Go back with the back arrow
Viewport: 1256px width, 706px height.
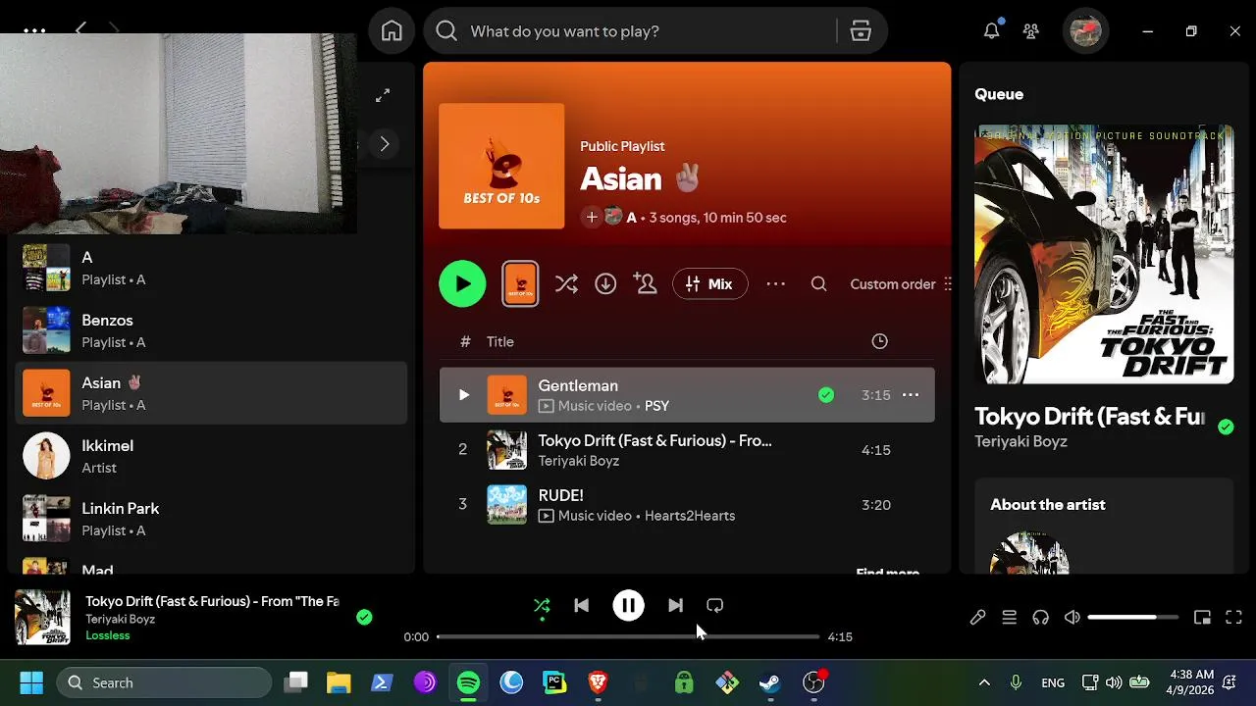80,28
